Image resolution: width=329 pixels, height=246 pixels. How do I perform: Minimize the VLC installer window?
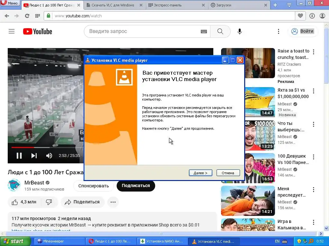tap(225, 60)
